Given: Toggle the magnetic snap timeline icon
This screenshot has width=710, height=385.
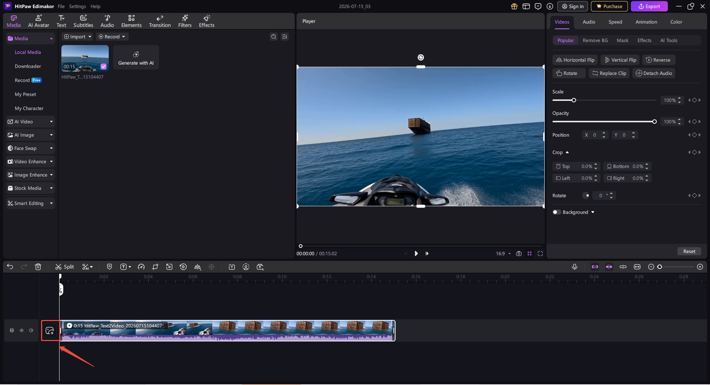Looking at the screenshot, I should pos(609,267).
